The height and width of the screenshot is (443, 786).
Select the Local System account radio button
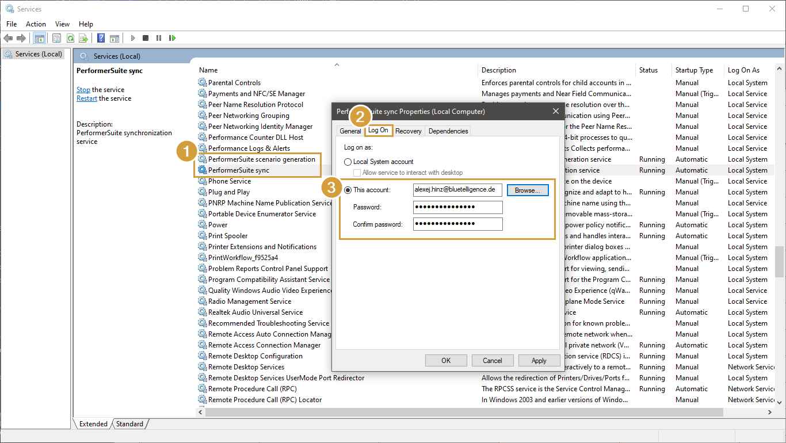(x=348, y=162)
